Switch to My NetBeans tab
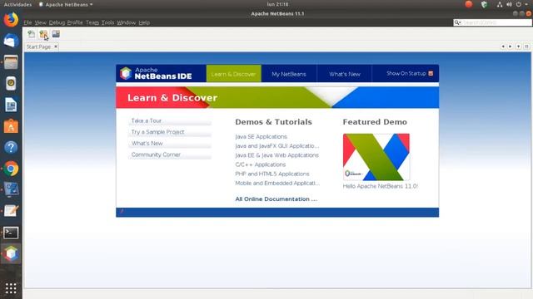This screenshot has height=299, width=533. pos(289,74)
